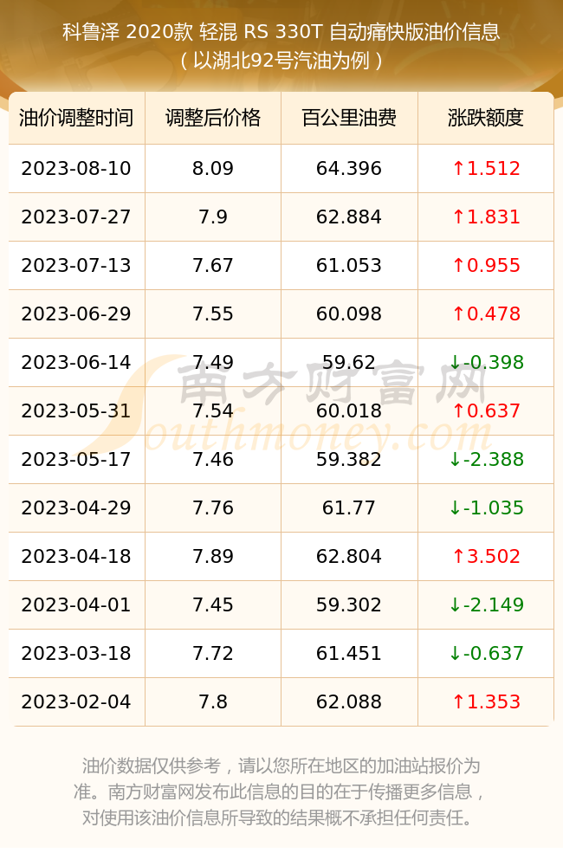Click the 以湖北92号汽油为例 subtitle
Viewport: 563px width, 866px height.
[281, 61]
